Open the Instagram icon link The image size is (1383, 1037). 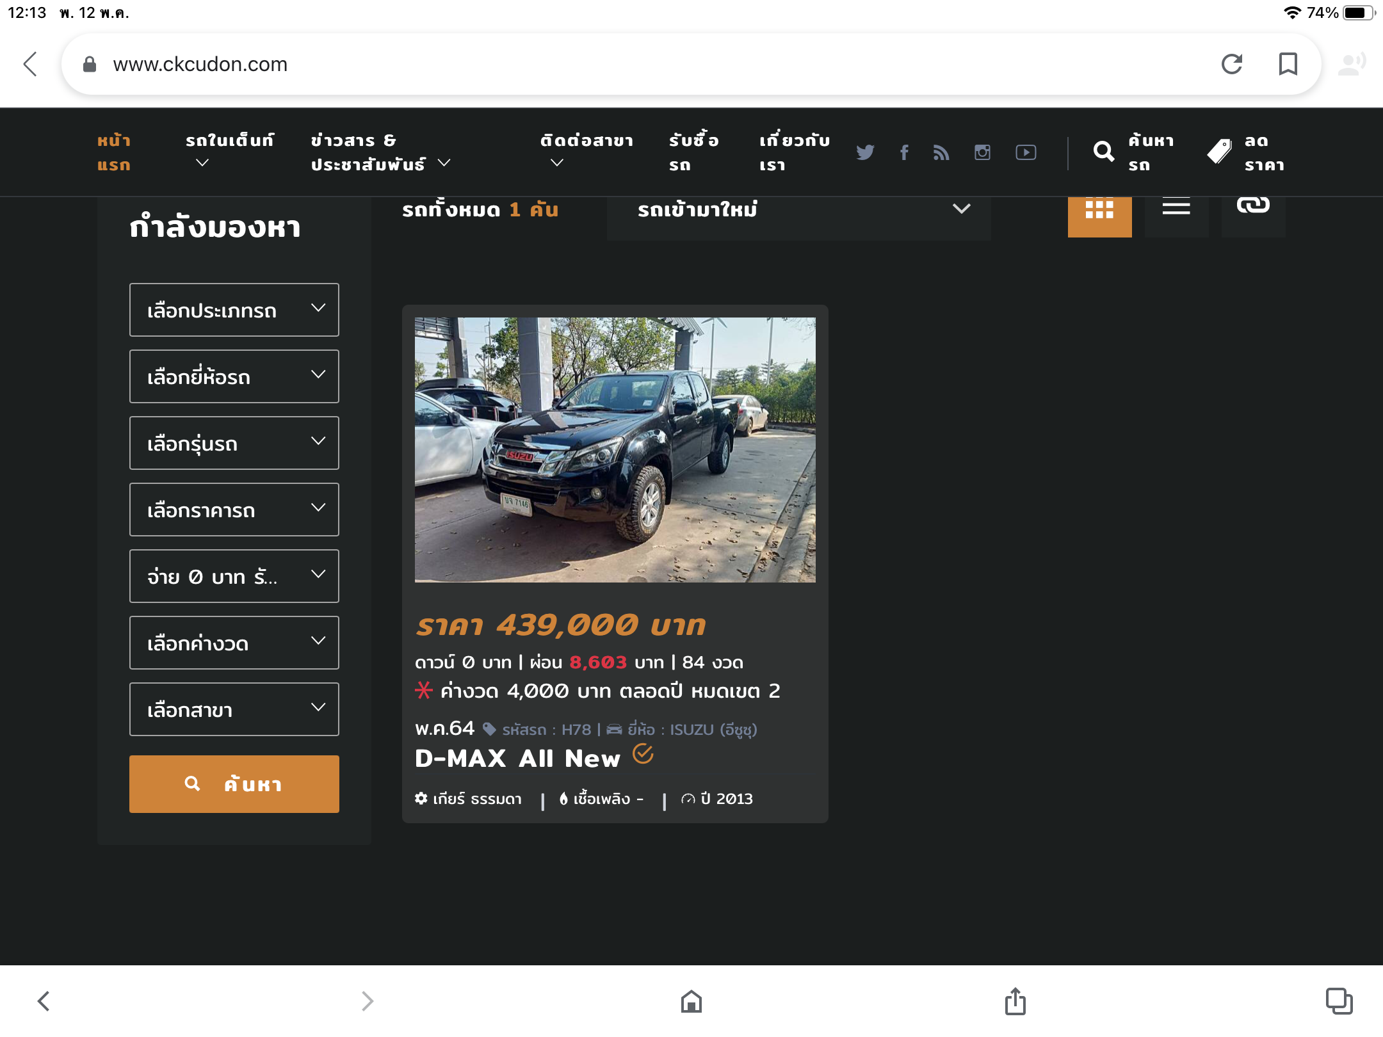tap(982, 152)
